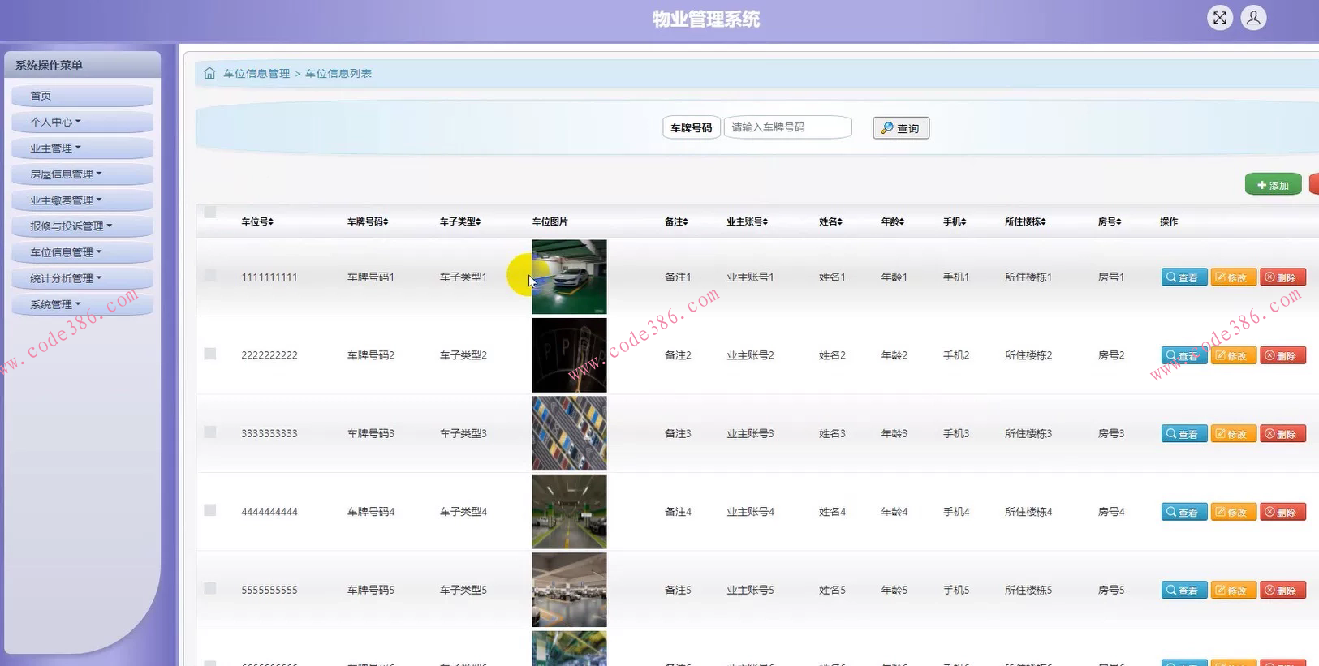Delete the row with 车位号 1111111111
1319x666 pixels.
tap(1282, 277)
